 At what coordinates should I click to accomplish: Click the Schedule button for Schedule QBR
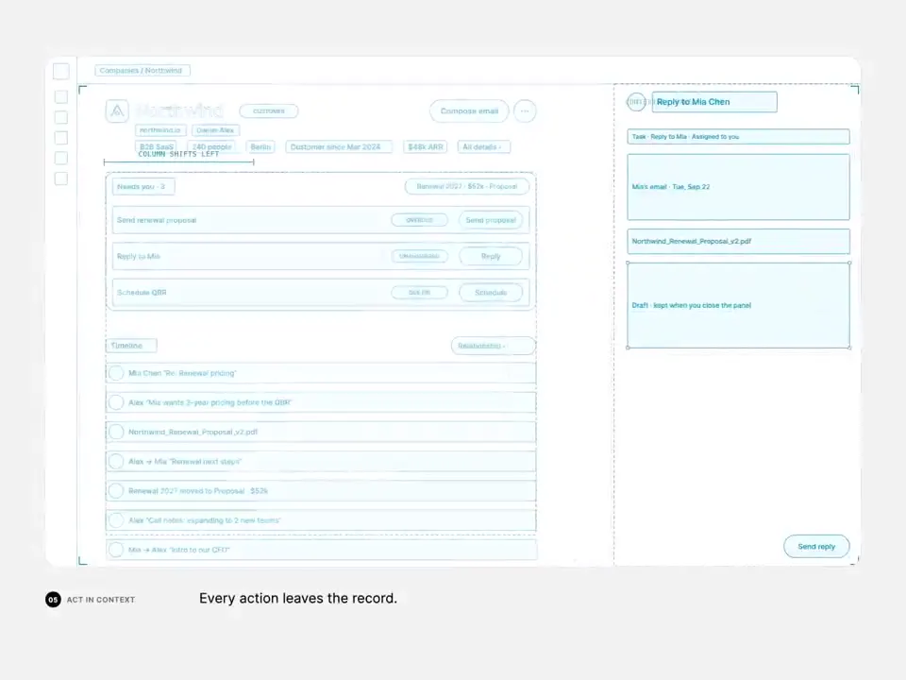(491, 293)
